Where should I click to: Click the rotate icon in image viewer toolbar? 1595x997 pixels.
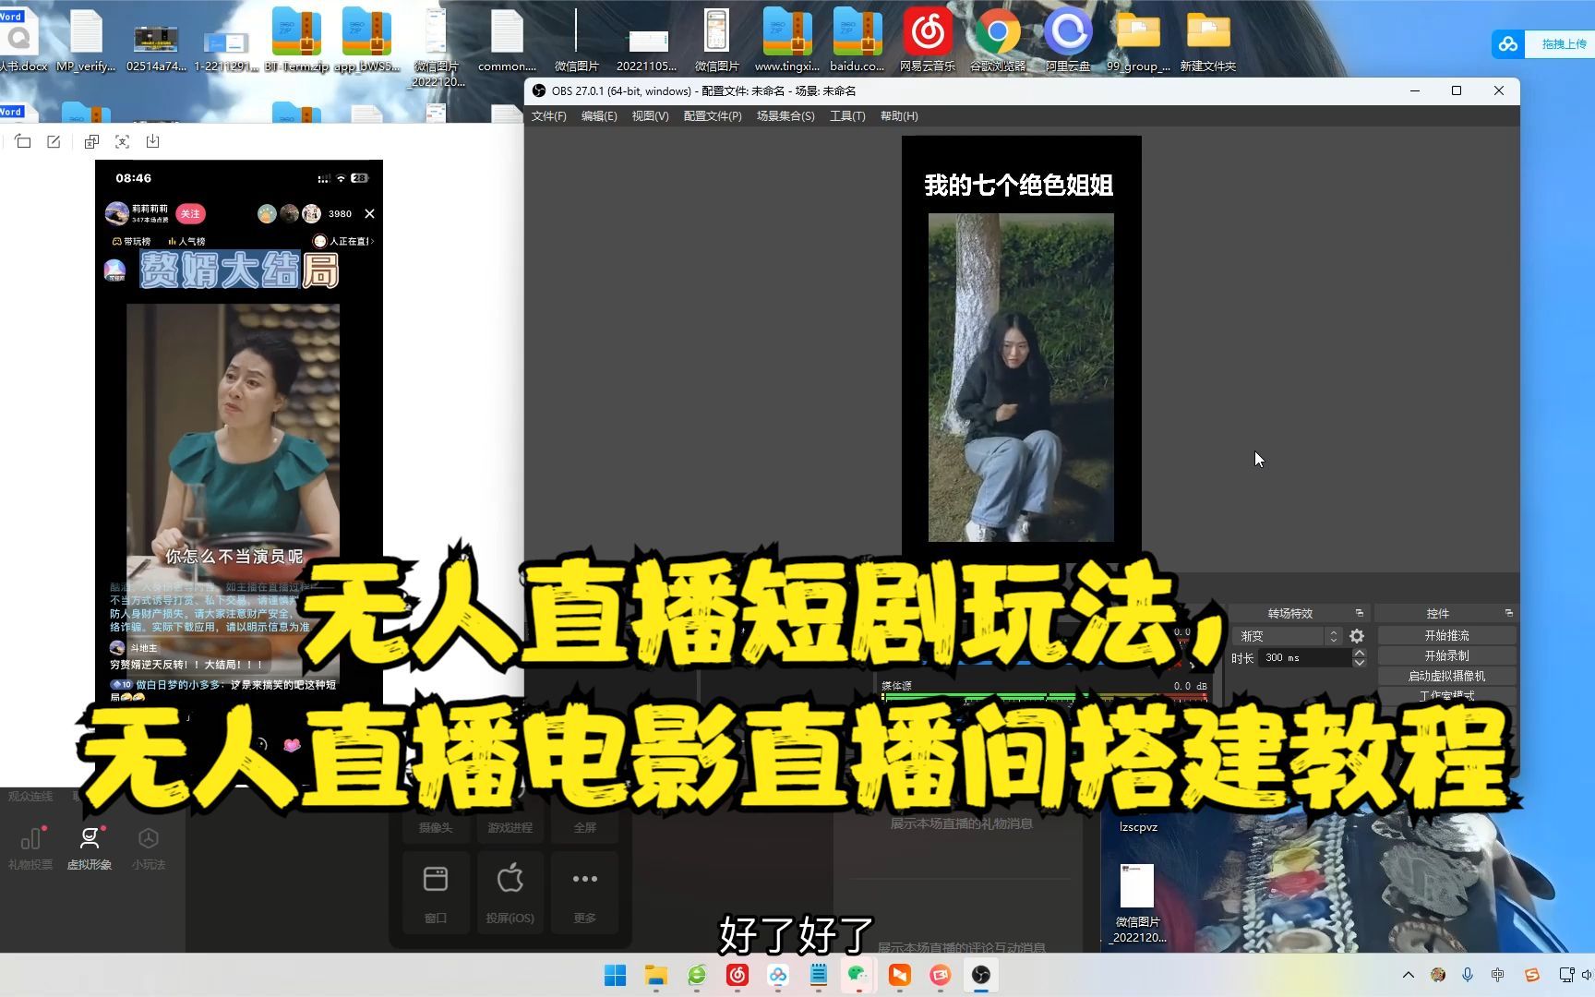pyautogui.click(x=23, y=141)
